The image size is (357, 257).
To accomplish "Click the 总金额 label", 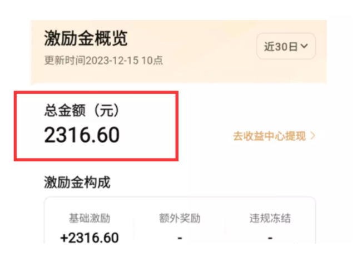I will 62,110.
